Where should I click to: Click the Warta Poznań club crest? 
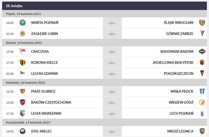point(22,23)
